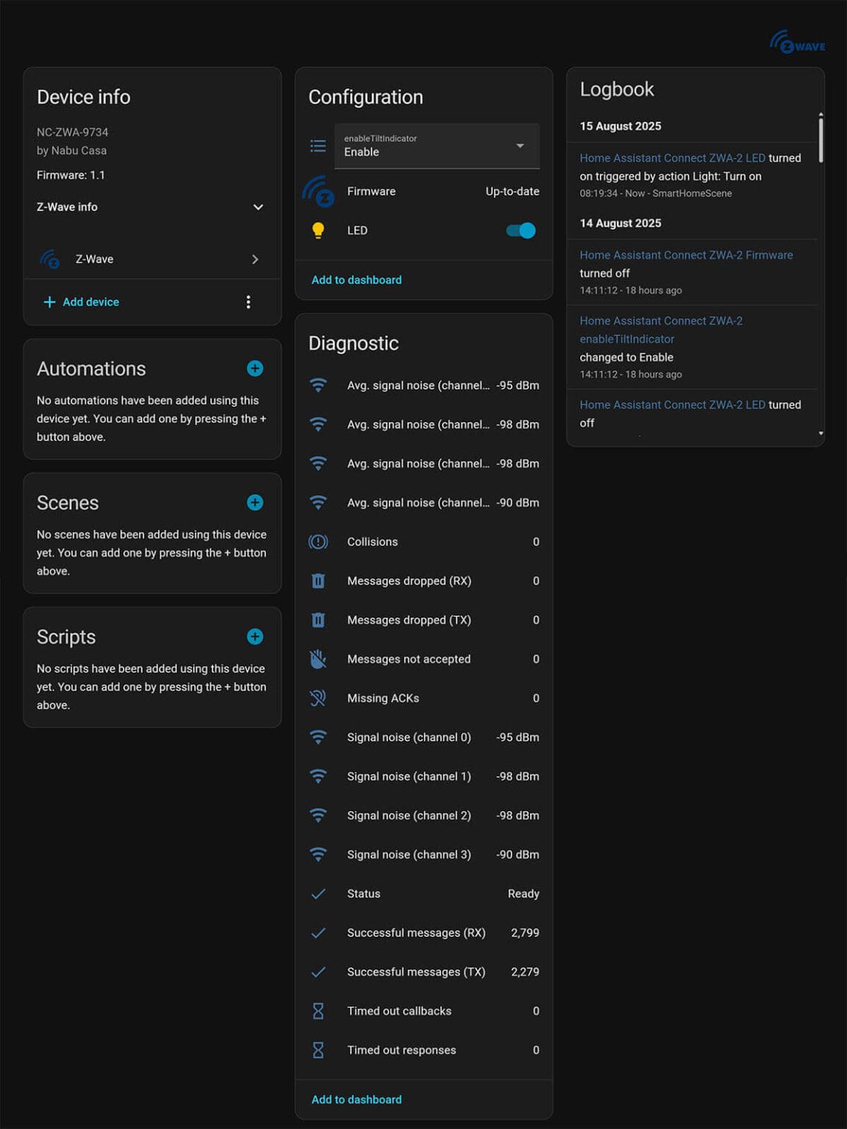This screenshot has width=847, height=1129.
Task: Click Add to dashboard under Configuration
Action: click(x=357, y=280)
